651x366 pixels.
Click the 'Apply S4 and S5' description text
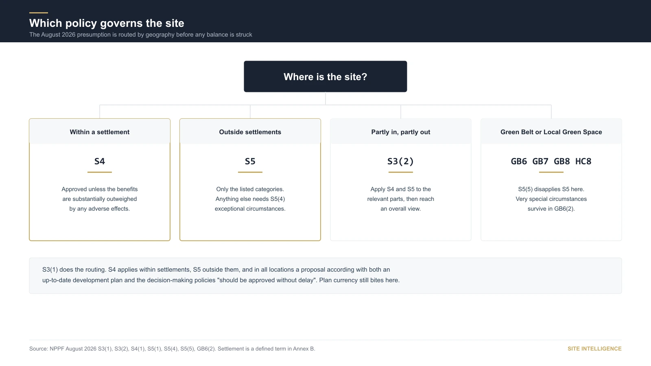(x=401, y=199)
